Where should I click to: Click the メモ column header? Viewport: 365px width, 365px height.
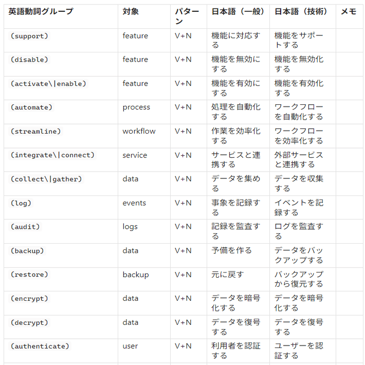[348, 11]
